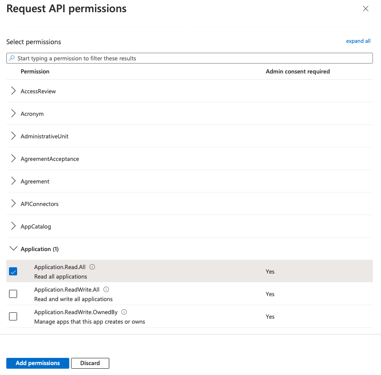Check the Application.ReadWrite.OwnedBy permission
The width and height of the screenshot is (381, 375).
13,316
